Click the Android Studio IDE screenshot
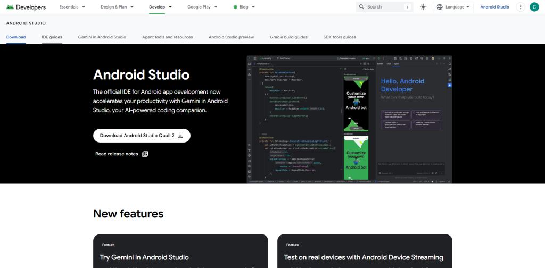The height and width of the screenshot is (268, 545). (x=349, y=120)
